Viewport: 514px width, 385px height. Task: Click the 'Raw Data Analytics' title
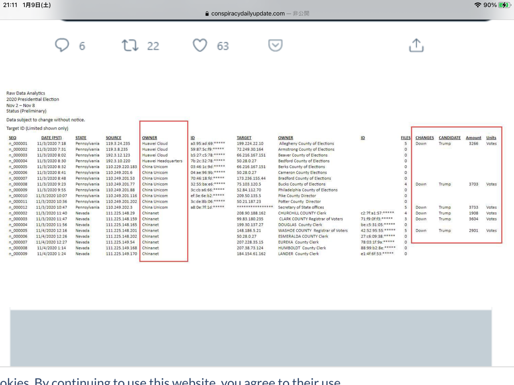[x=26, y=93]
